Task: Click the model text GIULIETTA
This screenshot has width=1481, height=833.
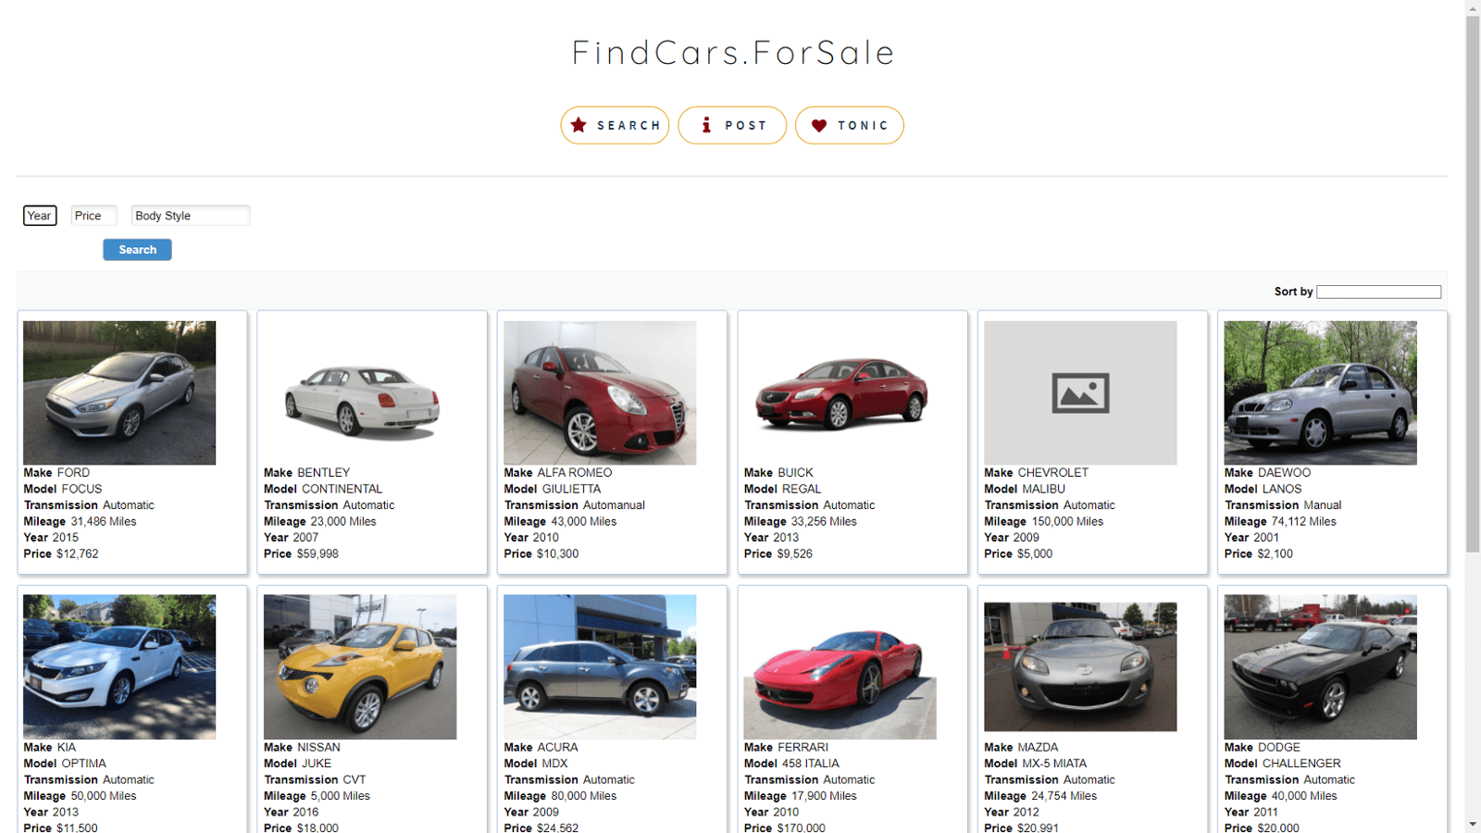Action: coord(571,489)
